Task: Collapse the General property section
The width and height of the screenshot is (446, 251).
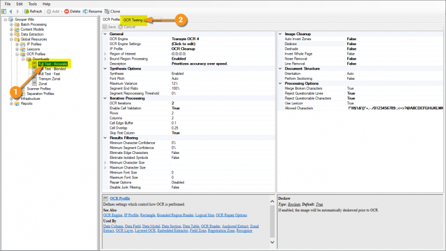Action: click(105, 34)
